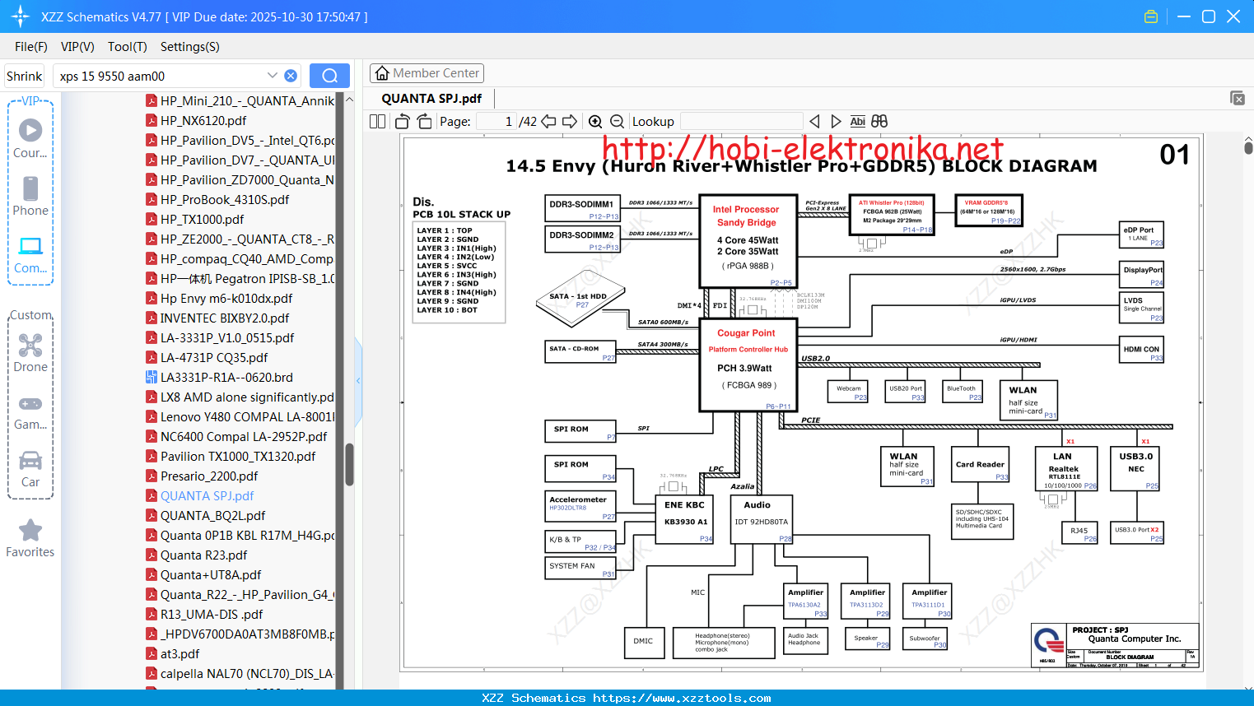Open Quanta+UT8A.pdf
The width and height of the screenshot is (1254, 706).
(x=211, y=574)
